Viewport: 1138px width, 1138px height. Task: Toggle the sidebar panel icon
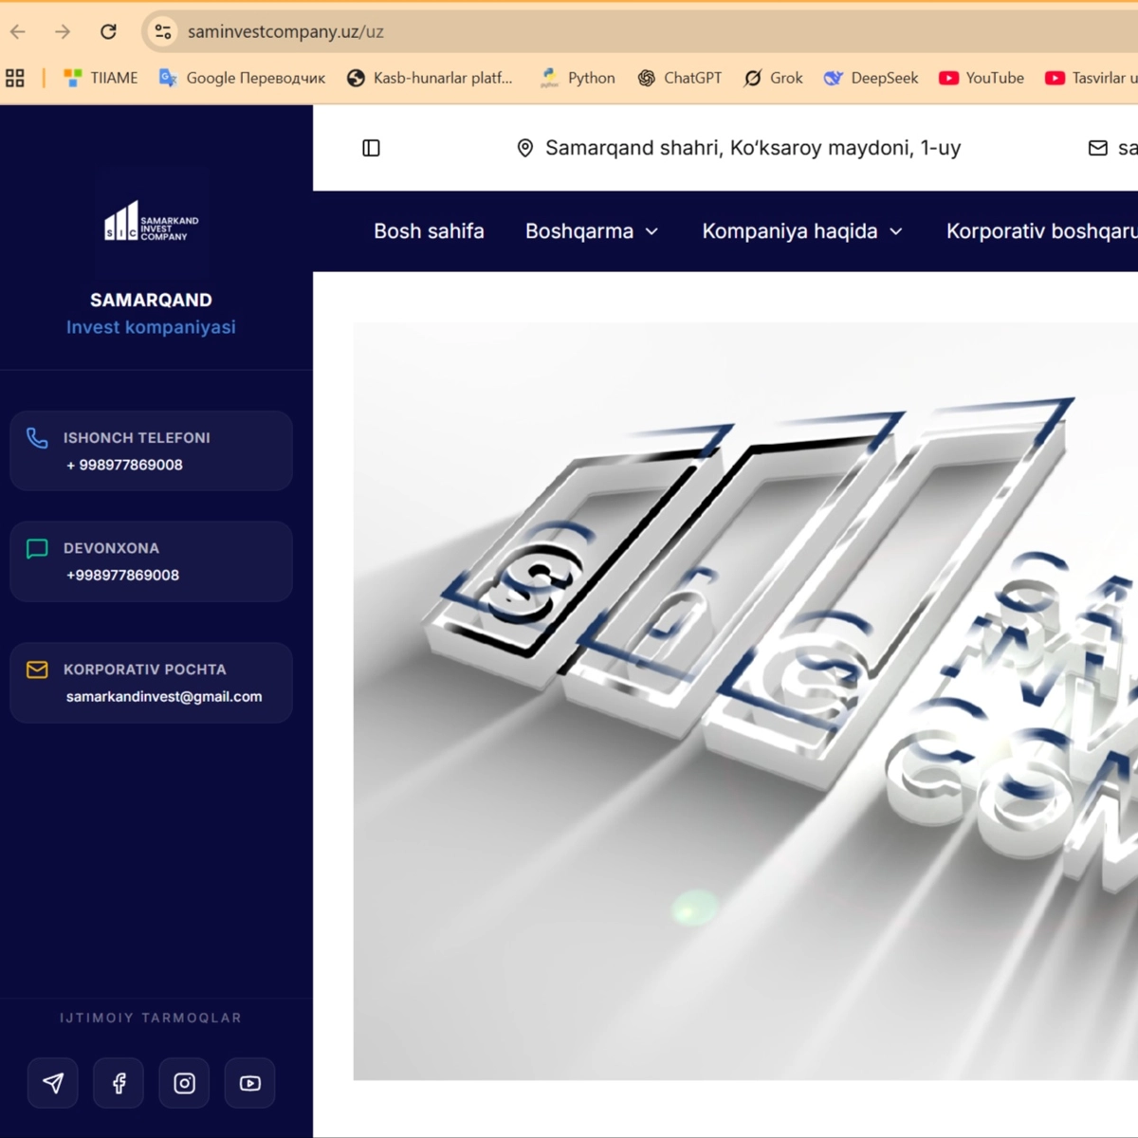point(371,148)
